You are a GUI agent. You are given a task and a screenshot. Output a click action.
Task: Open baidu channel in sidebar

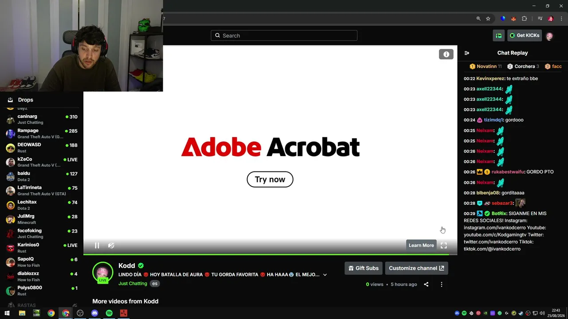(x=42, y=176)
